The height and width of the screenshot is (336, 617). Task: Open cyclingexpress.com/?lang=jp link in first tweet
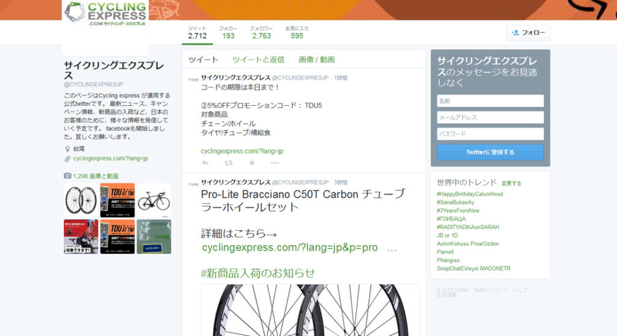(242, 151)
